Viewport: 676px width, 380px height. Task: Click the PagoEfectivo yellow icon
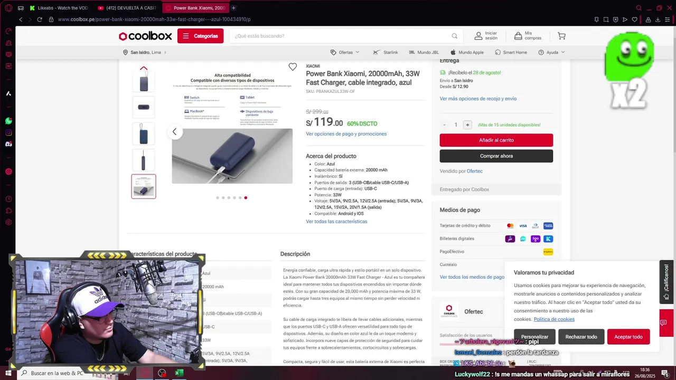[x=548, y=252]
